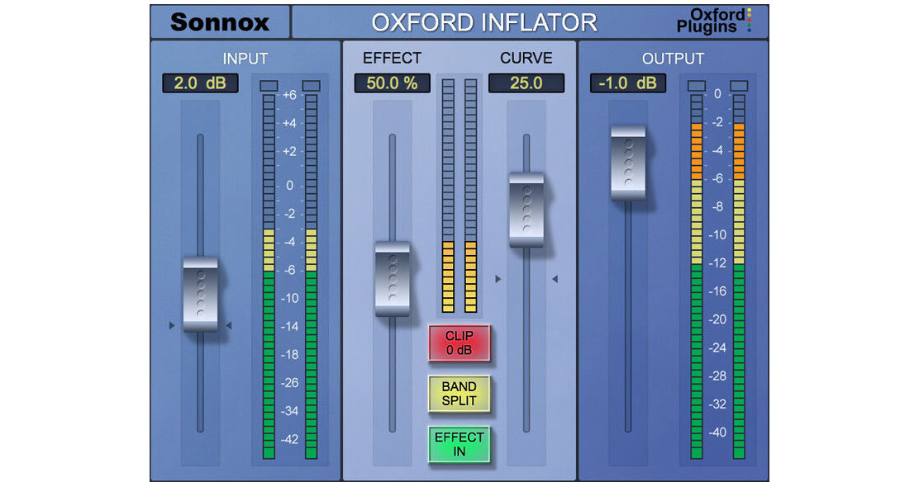The image size is (919, 482).
Task: Click the -42 mark on input scale
Action: click(289, 439)
